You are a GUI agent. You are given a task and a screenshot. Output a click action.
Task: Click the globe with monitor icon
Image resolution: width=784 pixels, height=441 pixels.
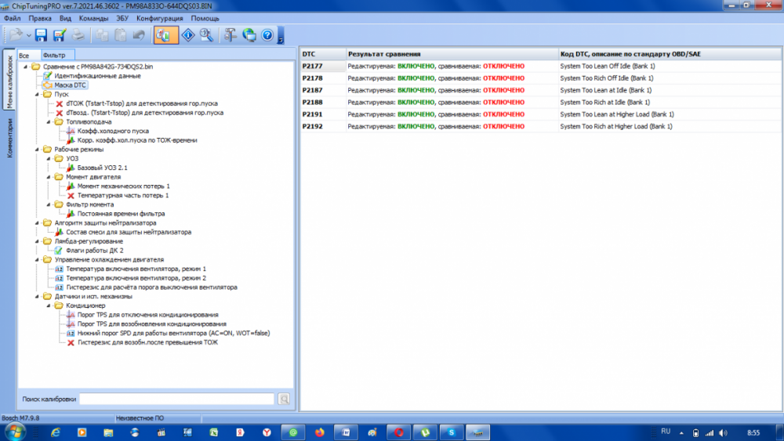click(x=249, y=35)
